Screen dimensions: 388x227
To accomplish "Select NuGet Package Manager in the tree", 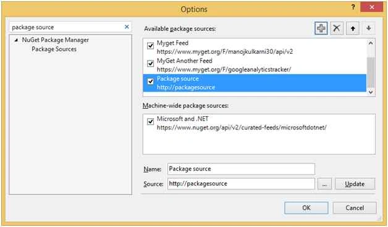I will click(55, 40).
